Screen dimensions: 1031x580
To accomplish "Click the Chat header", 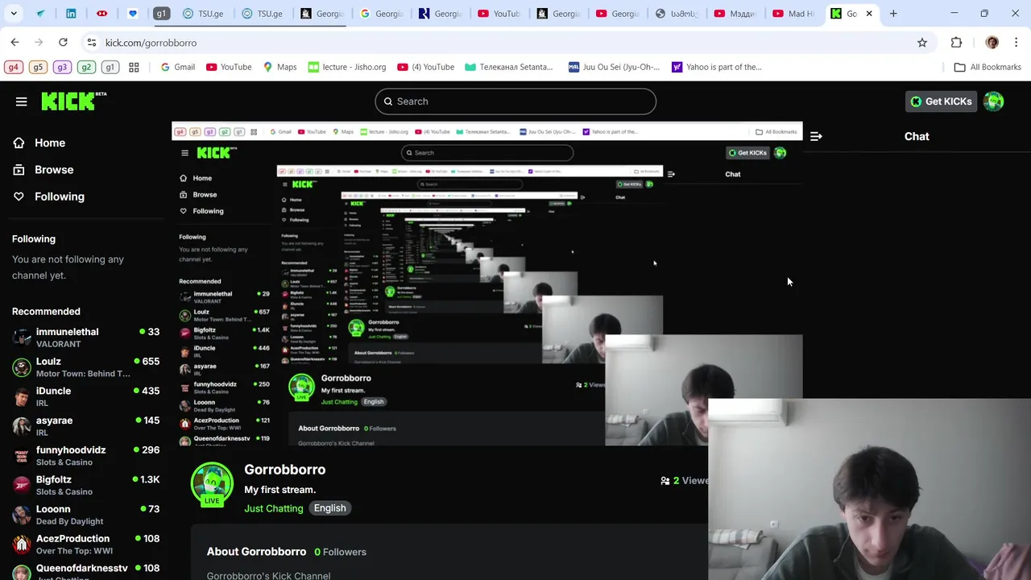I will tap(917, 137).
